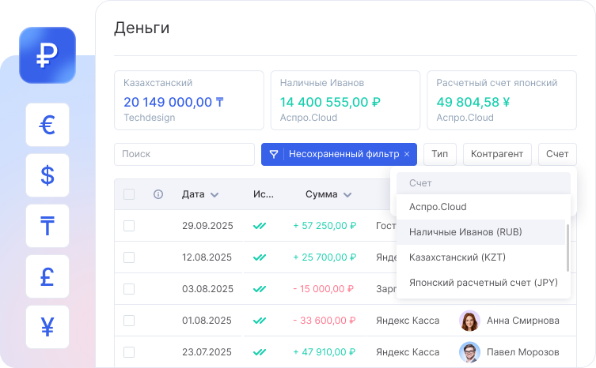Choose Казахстанский (KZT) account option

tap(457, 257)
